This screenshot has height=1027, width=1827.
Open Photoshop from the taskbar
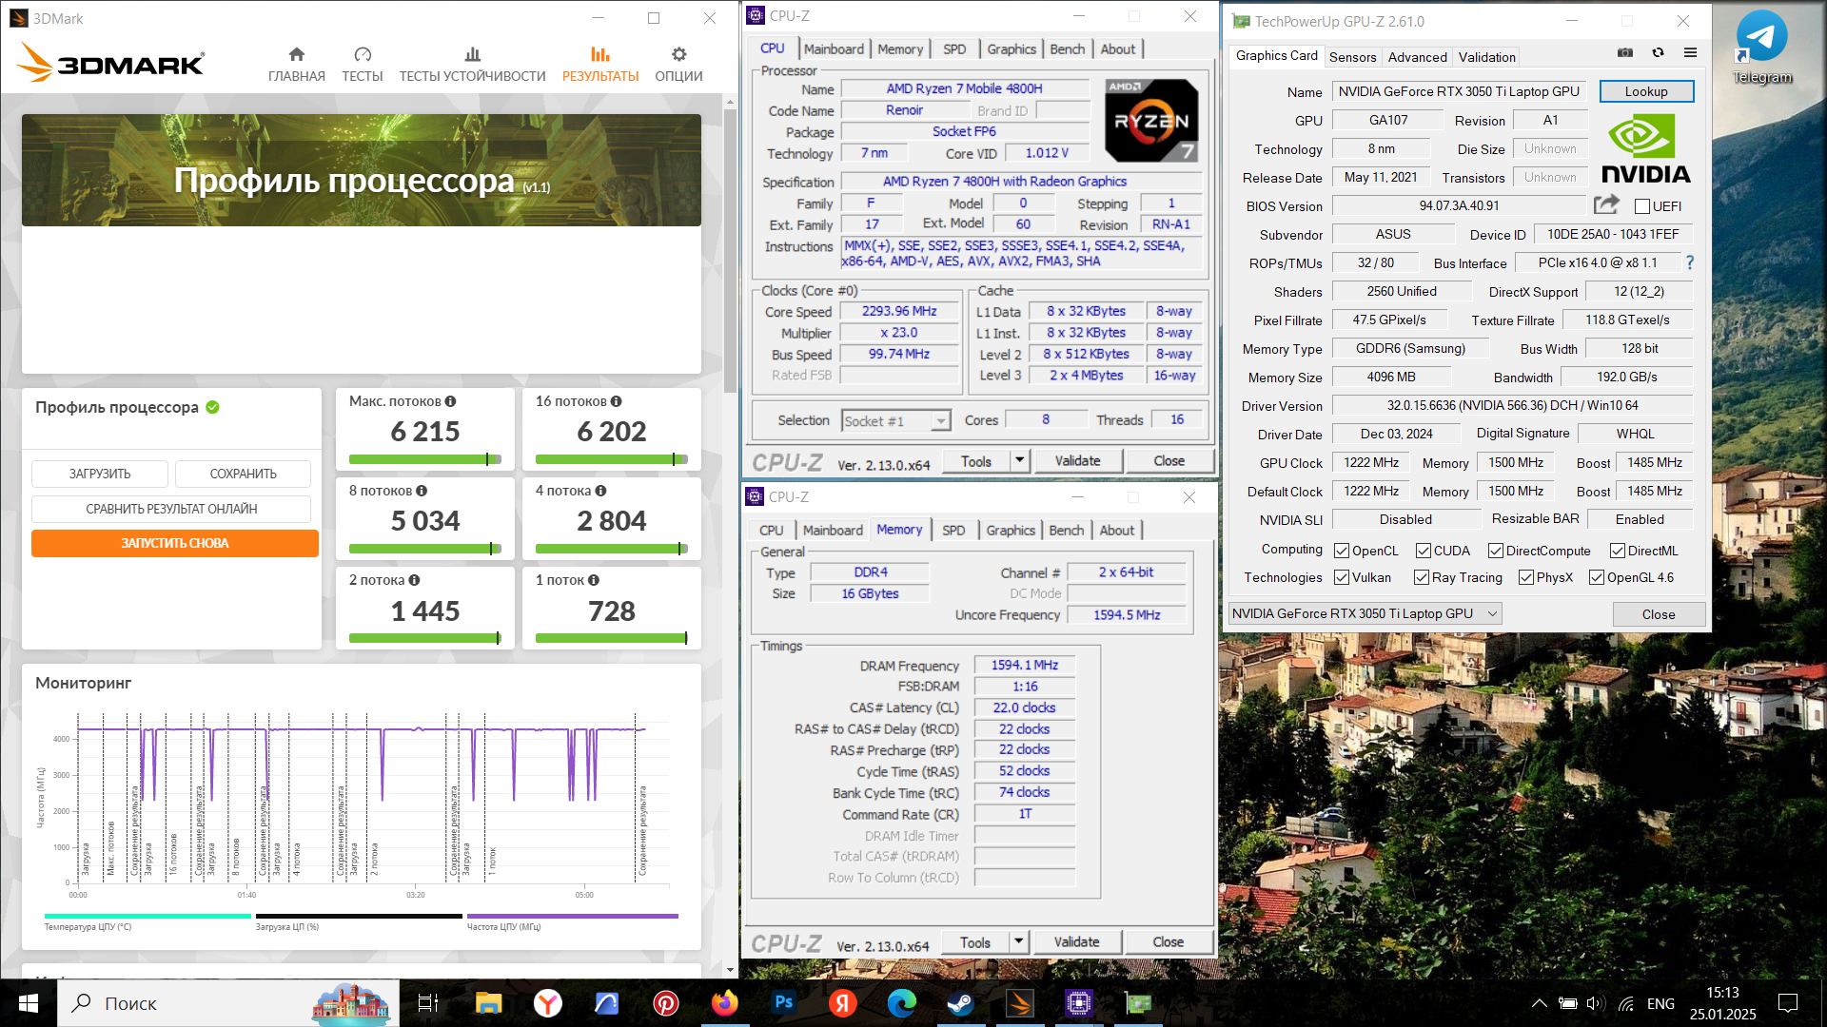[784, 1002]
